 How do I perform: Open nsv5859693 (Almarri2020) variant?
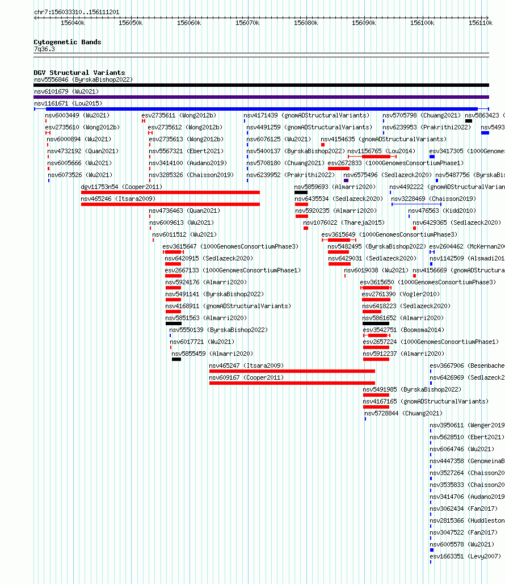tap(335, 187)
